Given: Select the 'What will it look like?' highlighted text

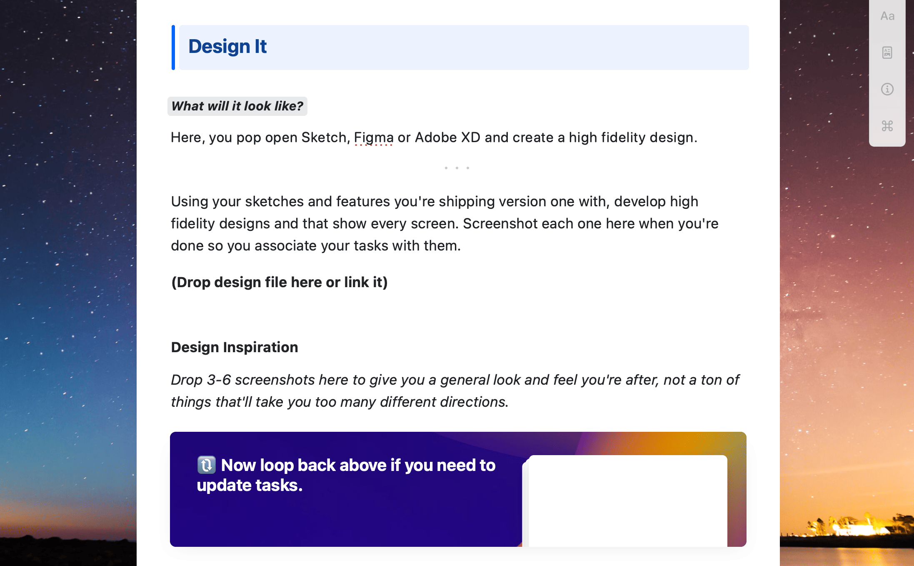Looking at the screenshot, I should (237, 106).
